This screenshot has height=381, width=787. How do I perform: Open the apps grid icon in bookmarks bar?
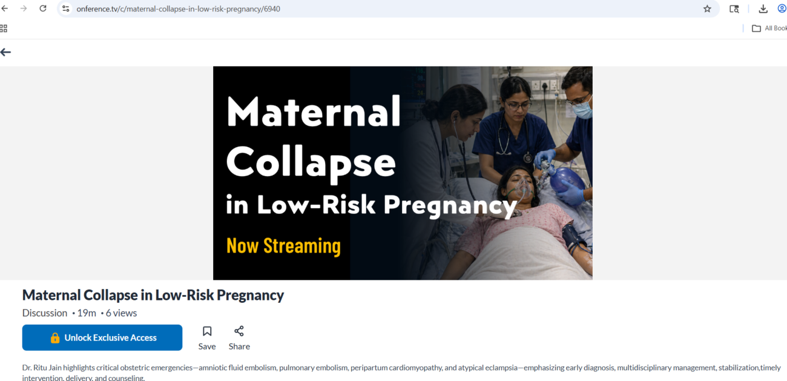point(4,28)
